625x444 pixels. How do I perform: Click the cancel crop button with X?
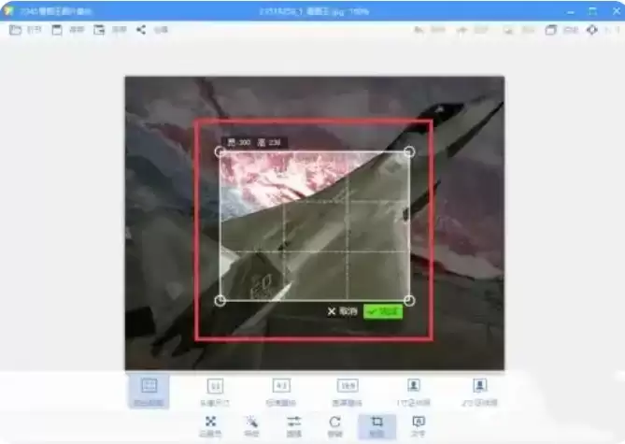pyautogui.click(x=342, y=311)
